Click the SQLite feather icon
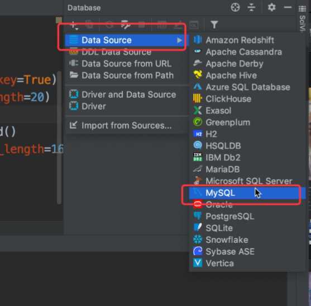Image resolution: width=311 pixels, height=306 pixels. tap(198, 228)
